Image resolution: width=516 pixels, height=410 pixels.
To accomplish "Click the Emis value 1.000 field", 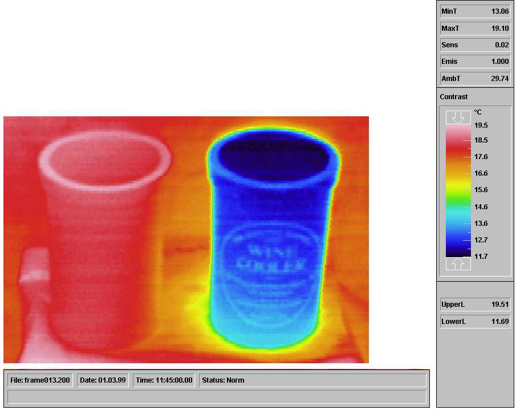I will pos(475,62).
